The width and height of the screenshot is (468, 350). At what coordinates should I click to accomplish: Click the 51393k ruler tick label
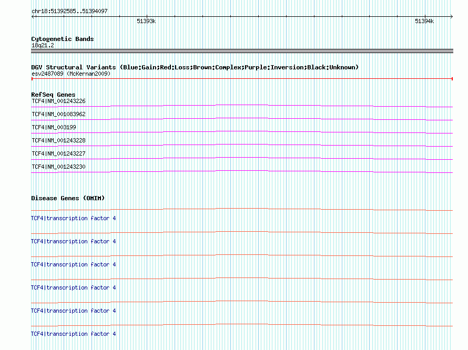tap(146, 21)
